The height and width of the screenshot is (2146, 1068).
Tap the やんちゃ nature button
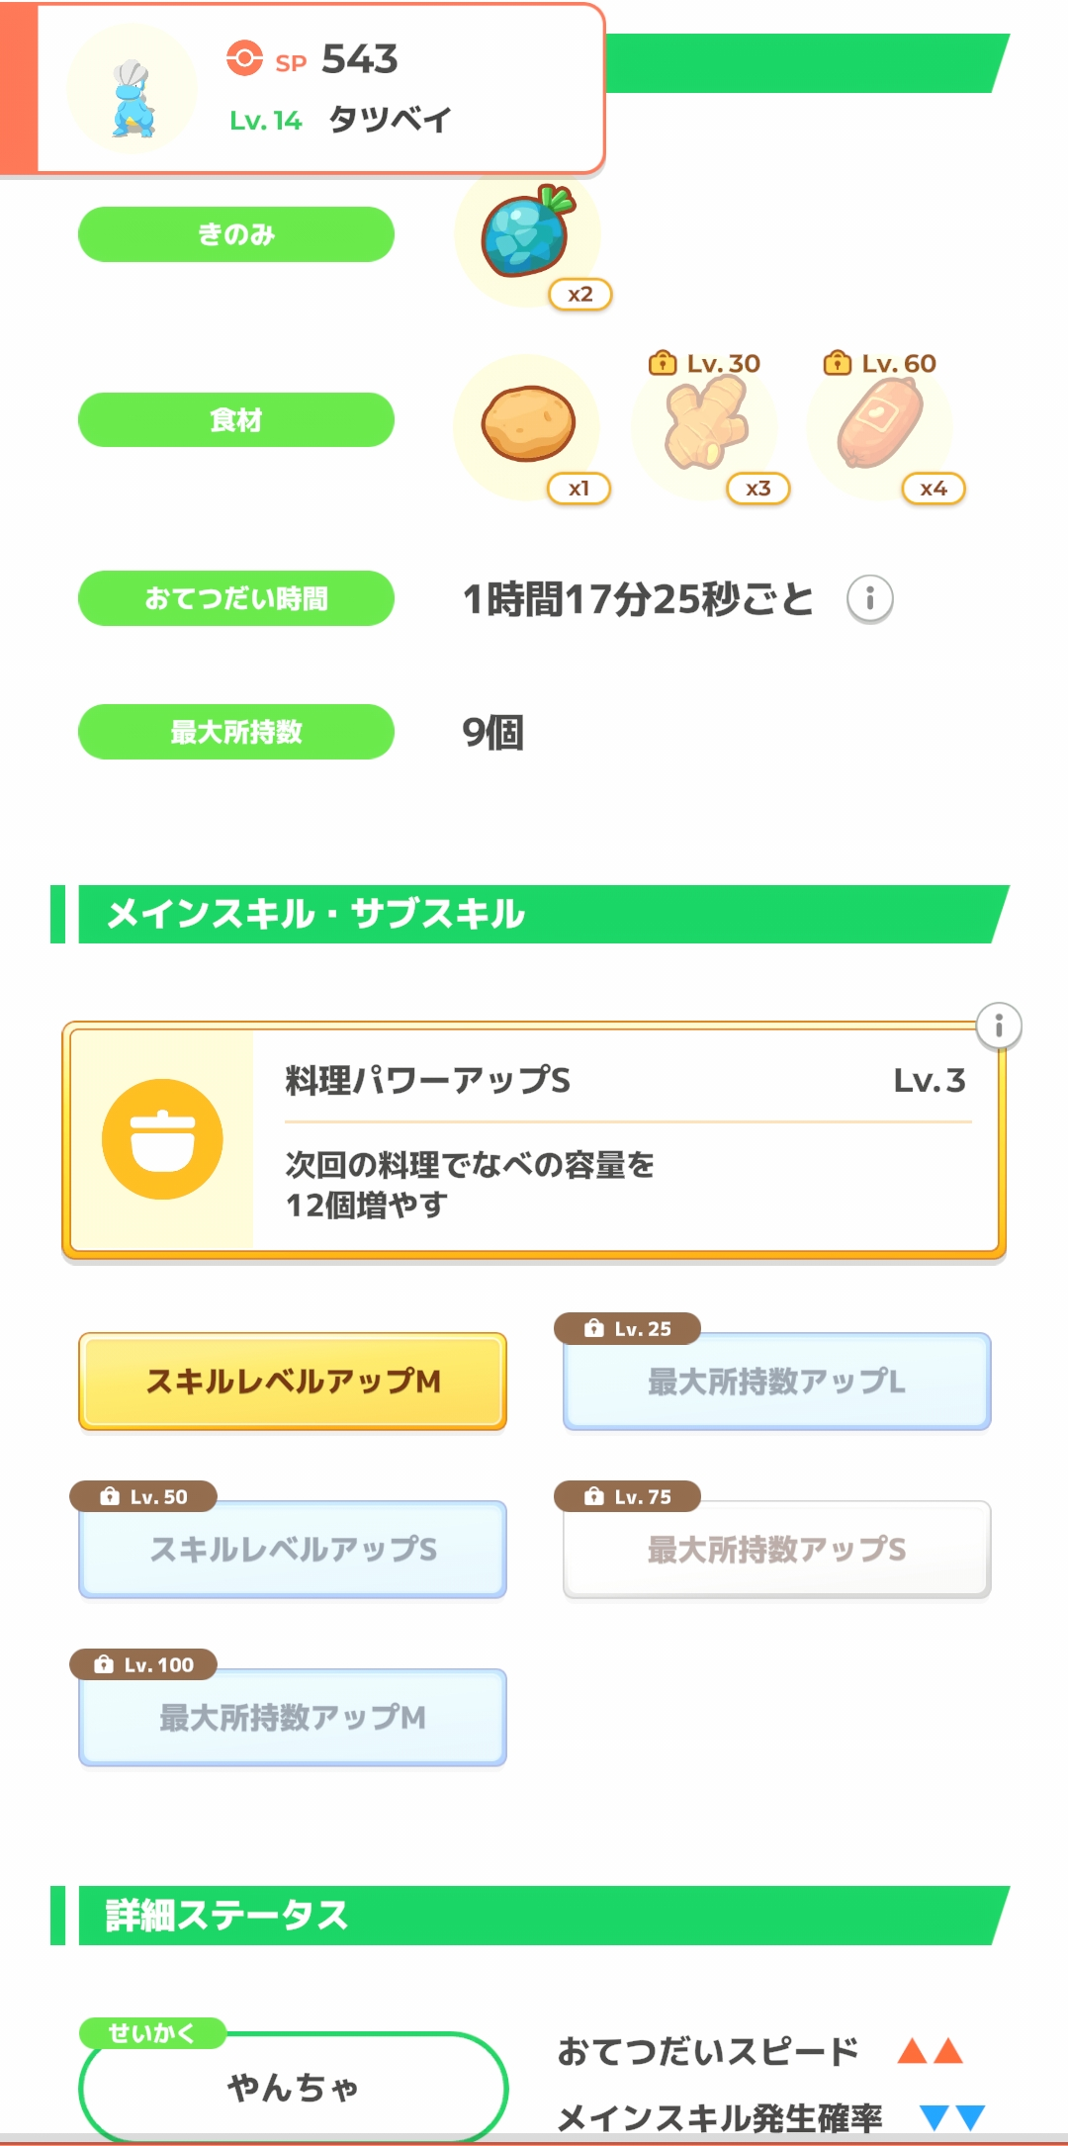point(293,2087)
